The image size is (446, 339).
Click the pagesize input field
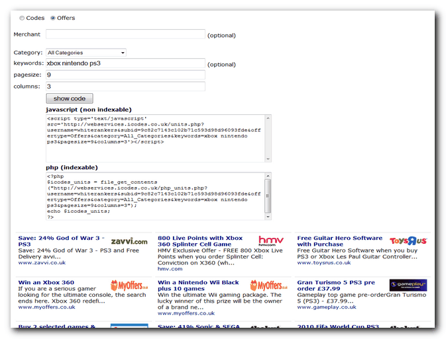coord(125,75)
